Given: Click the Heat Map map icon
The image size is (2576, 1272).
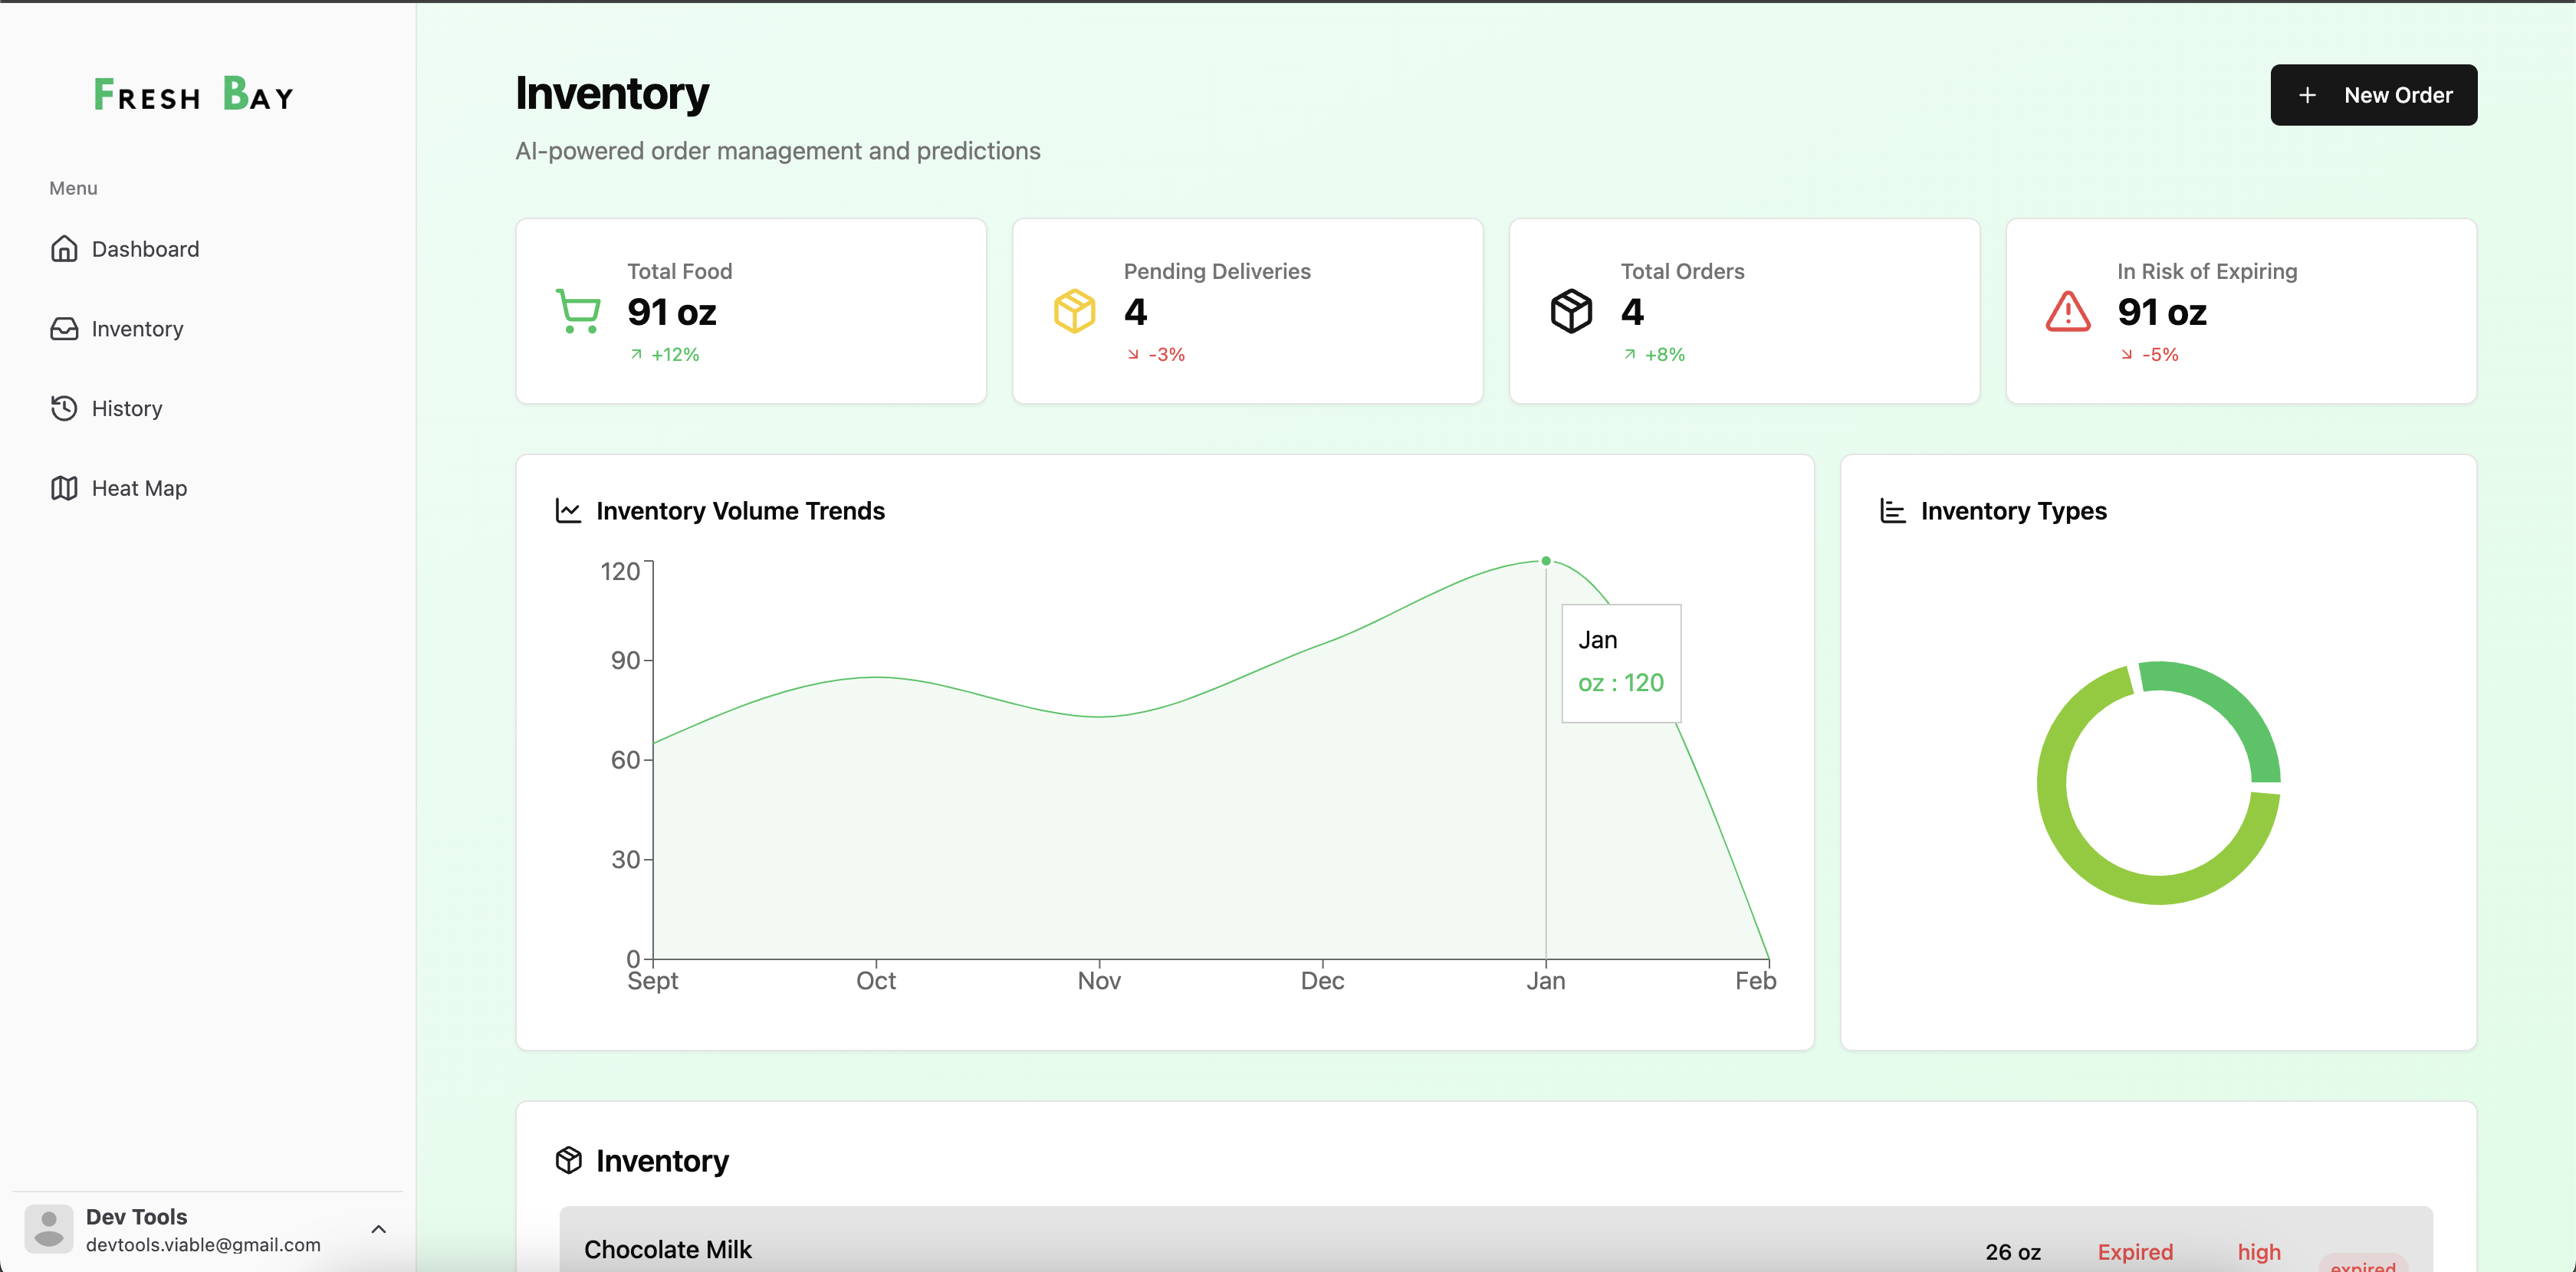Looking at the screenshot, I should (x=64, y=489).
